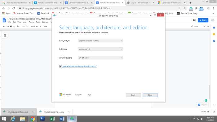This screenshot has height=122, width=217.
Task: Click the blue Share button
Action: (x=203, y=20)
